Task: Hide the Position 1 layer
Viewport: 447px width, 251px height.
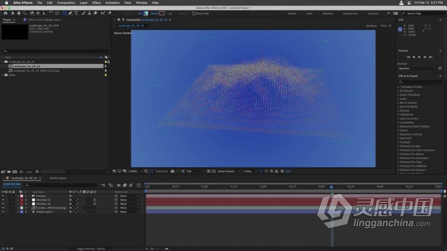Action: click(3, 200)
